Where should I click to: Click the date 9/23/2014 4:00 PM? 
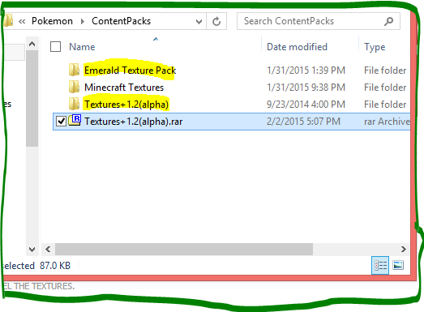click(x=306, y=105)
